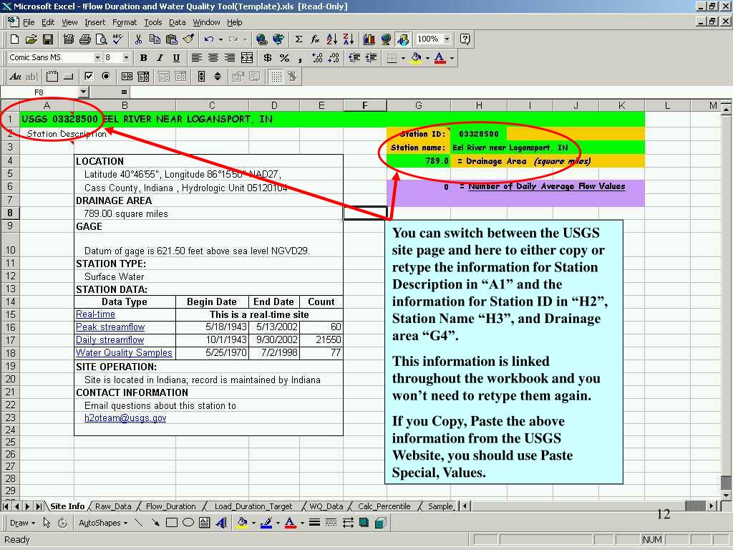Toggle Underline formatting
Image resolution: width=733 pixels, height=550 pixels.
[x=176, y=58]
